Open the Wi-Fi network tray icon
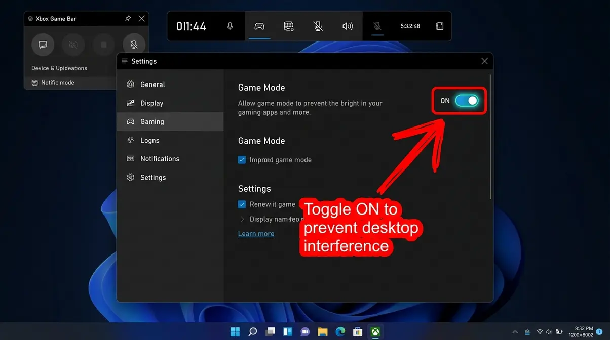 (540, 332)
